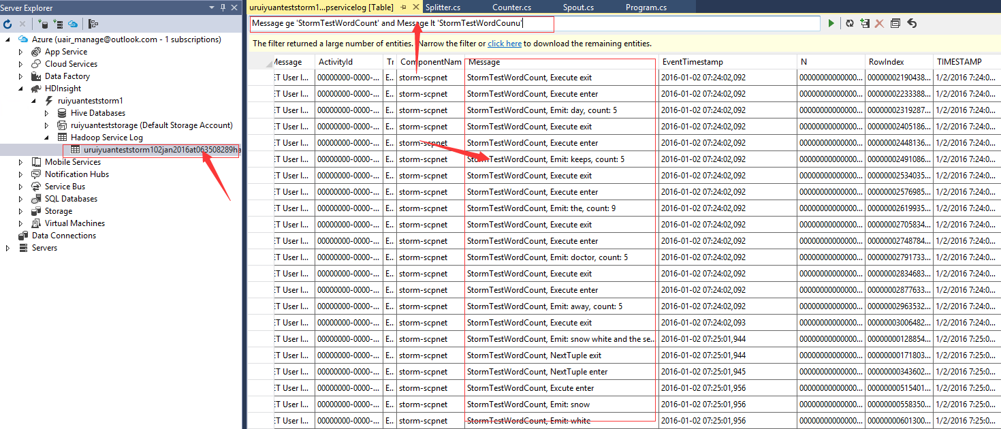This screenshot has width=1001, height=429.
Task: Click the Refresh icon in Server Explorer toolbar
Action: pyautogui.click(x=7, y=24)
